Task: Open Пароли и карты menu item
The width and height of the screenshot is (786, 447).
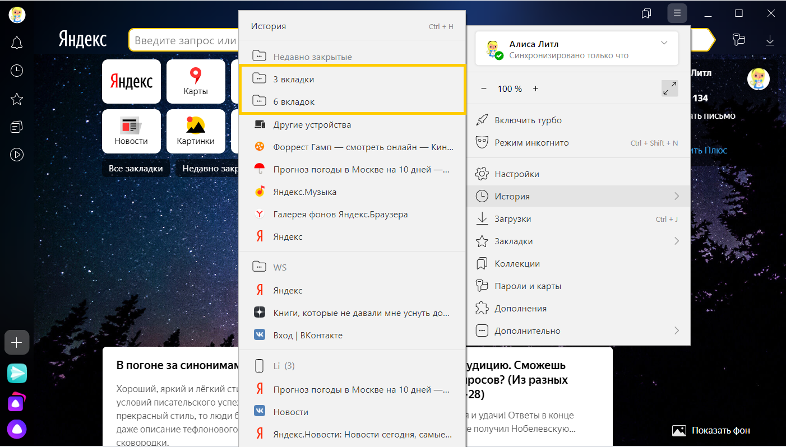Action: pos(578,286)
